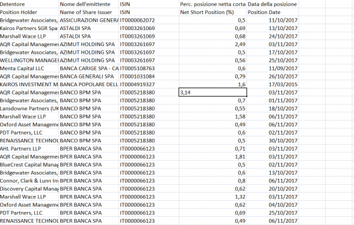354x225 pixels.
Task: Select the Lansdowne Partners holder cell
Action: pos(29,109)
